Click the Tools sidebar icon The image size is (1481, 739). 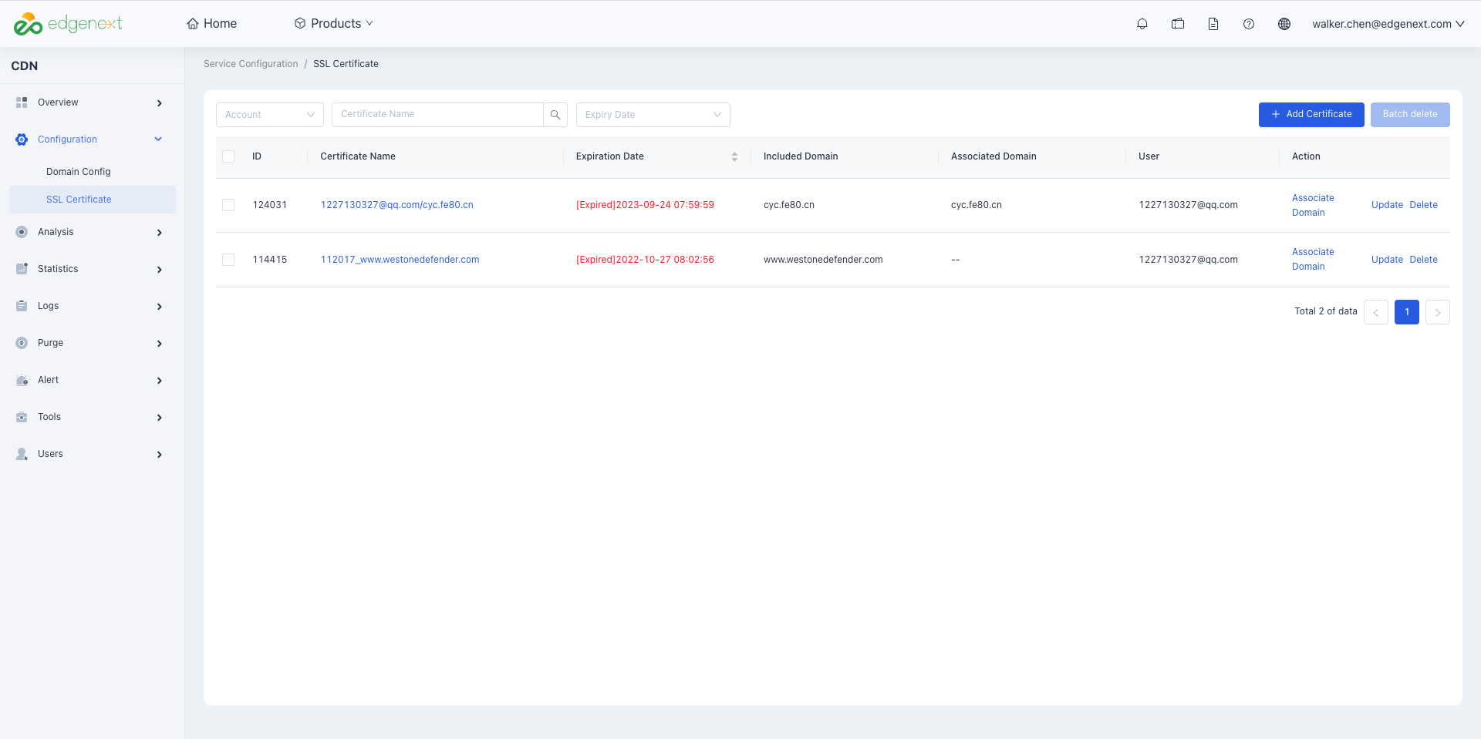coord(22,417)
